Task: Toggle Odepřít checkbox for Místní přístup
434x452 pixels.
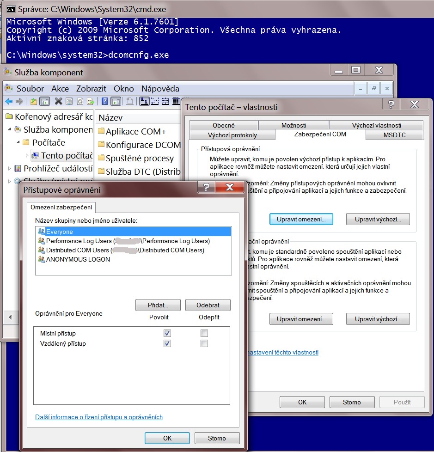Action: tap(204, 333)
